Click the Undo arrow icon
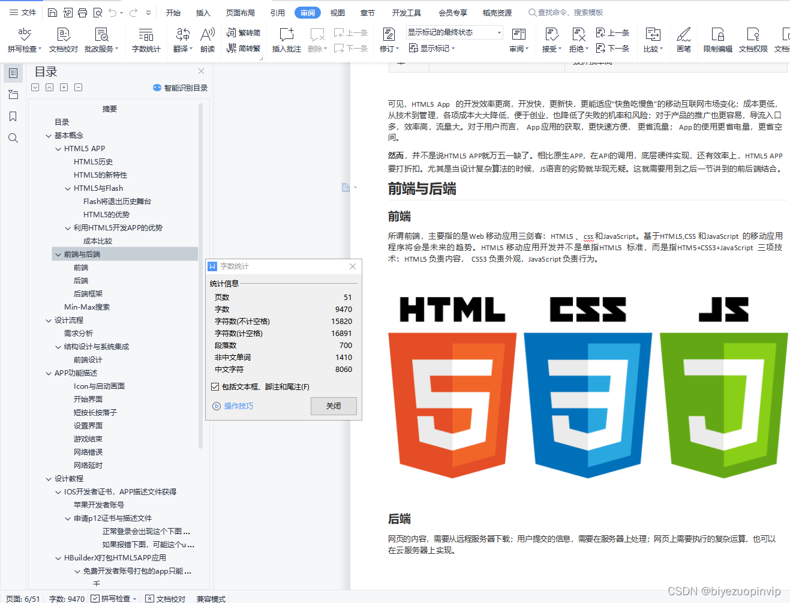The width and height of the screenshot is (790, 603). pos(112,12)
